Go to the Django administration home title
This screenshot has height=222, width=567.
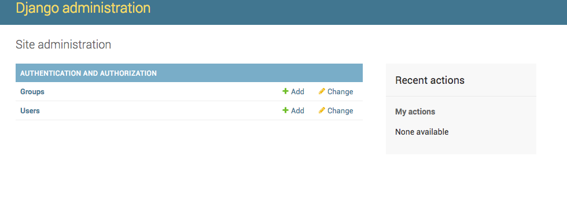[83, 8]
